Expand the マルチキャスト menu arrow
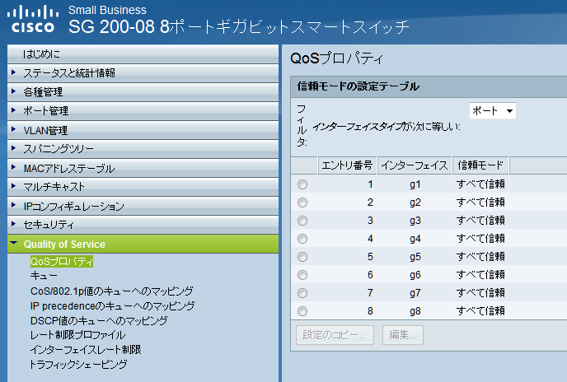Viewport: 567px width, 382px height. [x=14, y=186]
